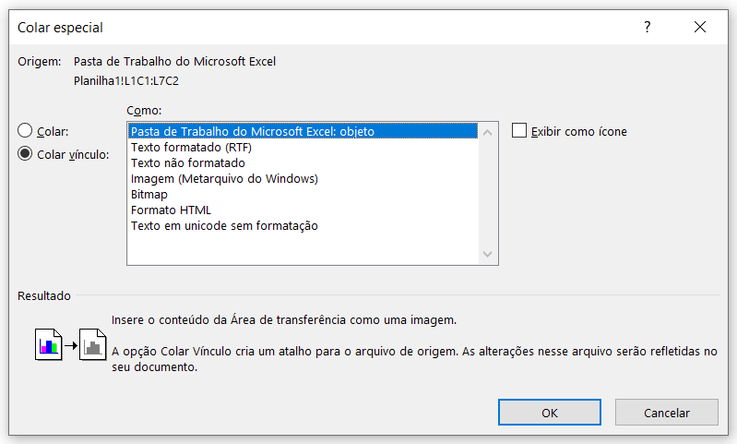Select Formato HTML in the list
The width and height of the screenshot is (737, 444).
pos(303,210)
